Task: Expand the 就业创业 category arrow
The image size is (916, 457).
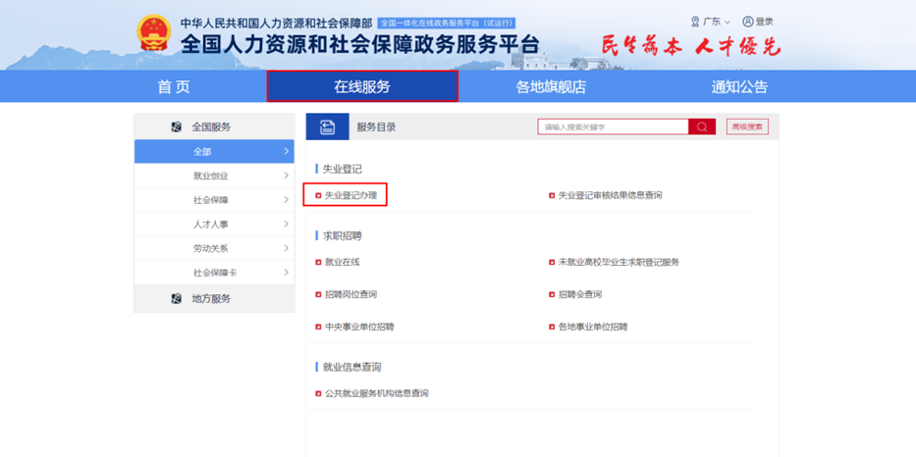Action: pos(286,177)
